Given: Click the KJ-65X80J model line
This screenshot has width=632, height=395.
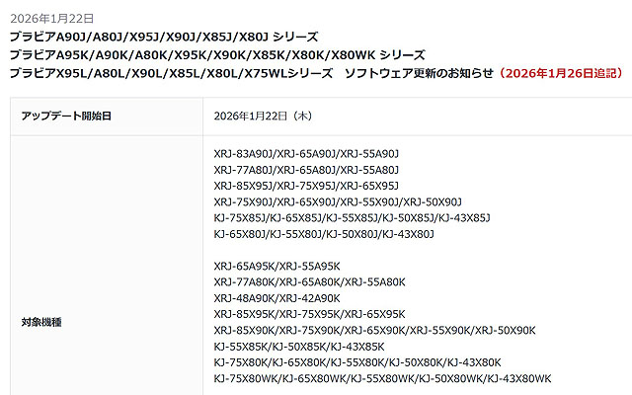Looking at the screenshot, I should (x=324, y=234).
